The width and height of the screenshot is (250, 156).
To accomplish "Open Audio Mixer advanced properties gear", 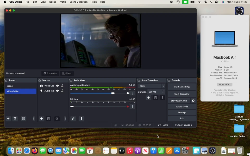I will coord(73,118).
